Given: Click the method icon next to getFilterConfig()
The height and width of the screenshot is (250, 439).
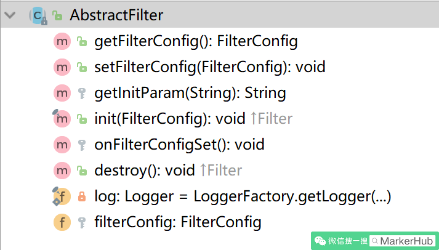Looking at the screenshot, I should pos(62,41).
